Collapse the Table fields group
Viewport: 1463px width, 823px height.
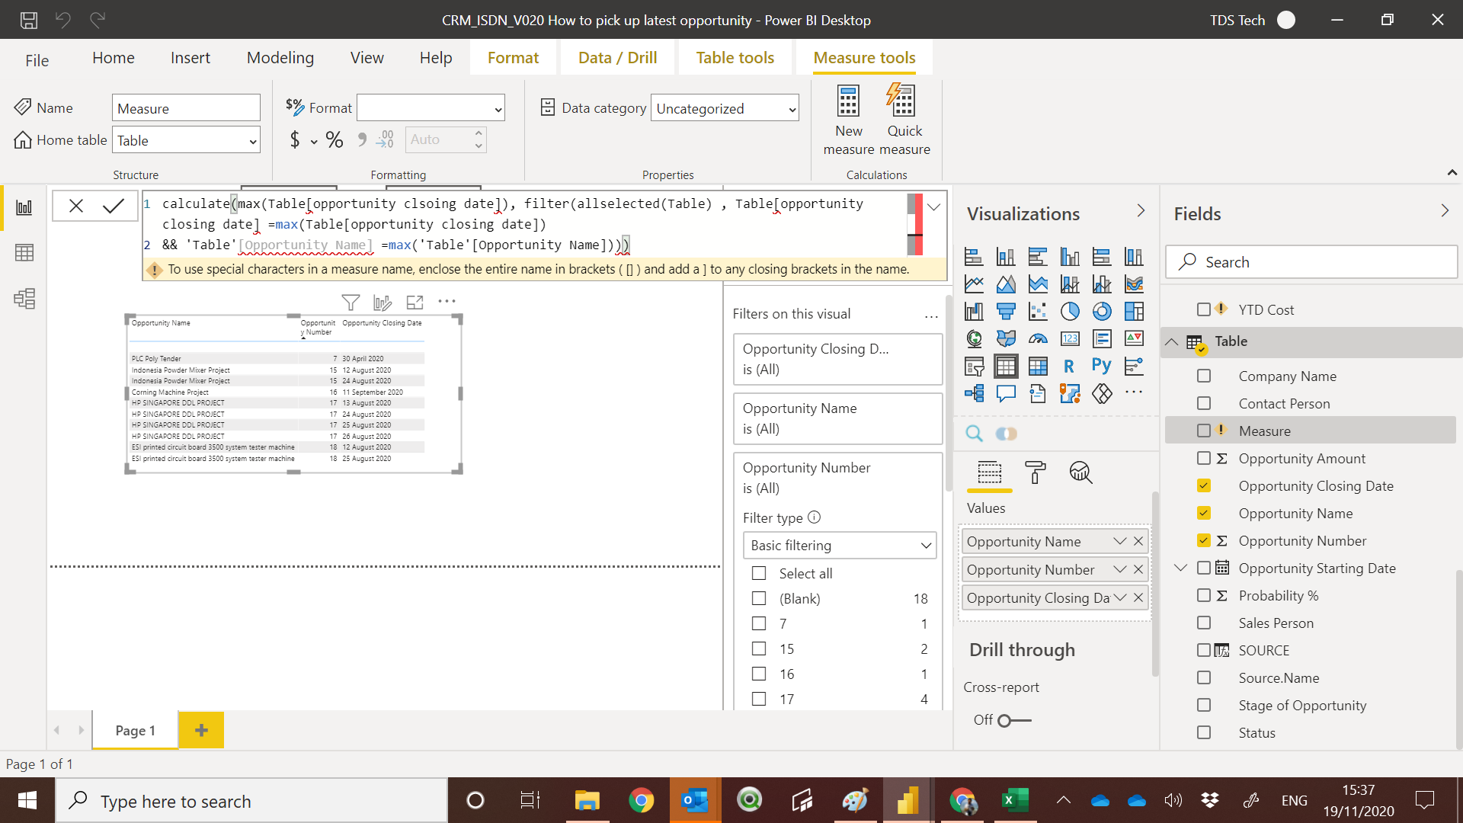[1172, 341]
